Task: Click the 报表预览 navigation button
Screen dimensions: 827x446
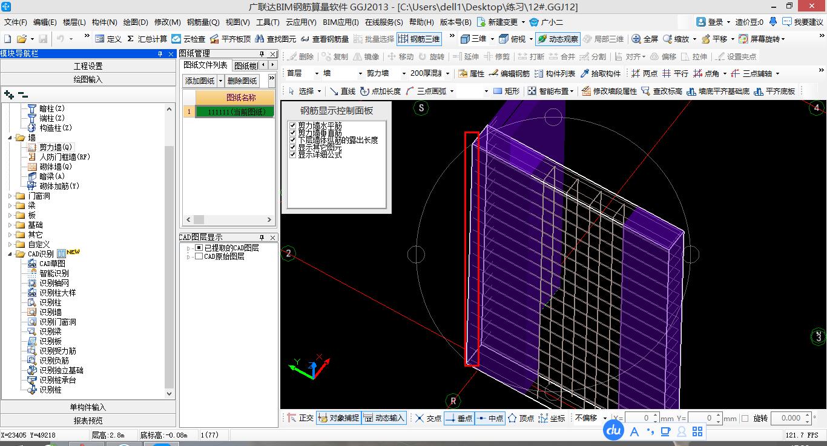Action: [88, 421]
